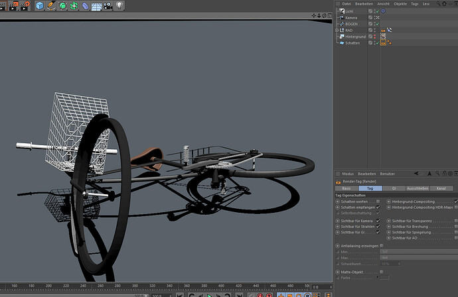This screenshot has height=297, width=458.
Task: Play the animation forward
Action: [210, 295]
